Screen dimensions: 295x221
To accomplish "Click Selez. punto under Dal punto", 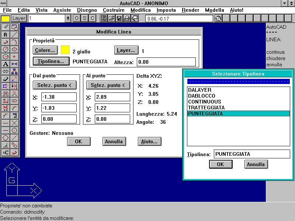I will (55, 85).
